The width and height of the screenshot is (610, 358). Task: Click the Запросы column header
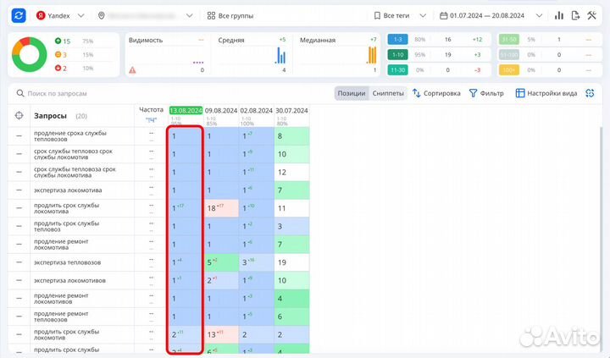click(x=50, y=116)
